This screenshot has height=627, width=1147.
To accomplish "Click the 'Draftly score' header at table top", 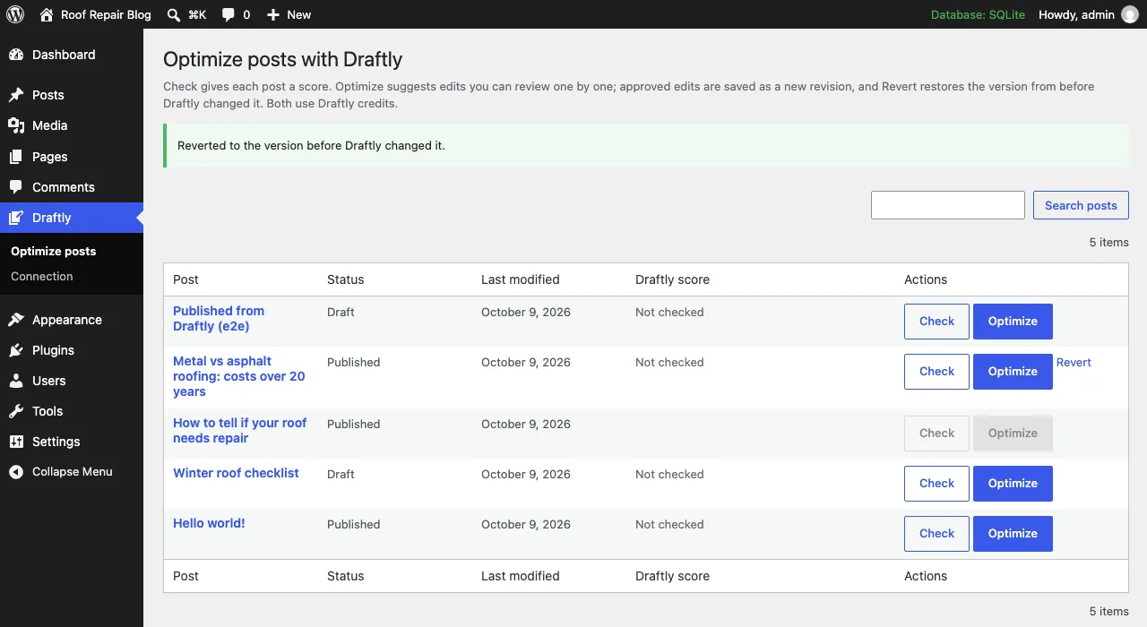I will pyautogui.click(x=672, y=279).
